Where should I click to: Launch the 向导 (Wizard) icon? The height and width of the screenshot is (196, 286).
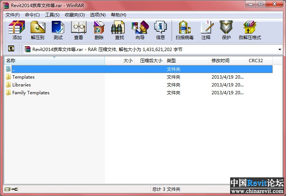tap(140, 27)
